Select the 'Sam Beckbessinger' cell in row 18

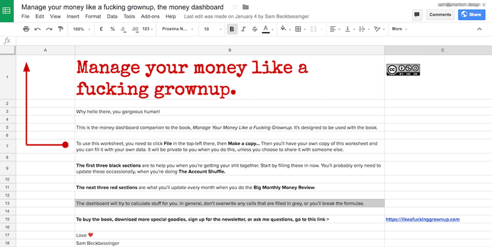[x=230, y=243]
